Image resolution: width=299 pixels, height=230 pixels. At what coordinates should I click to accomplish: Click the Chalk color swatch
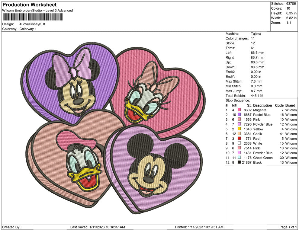(x=239, y=134)
